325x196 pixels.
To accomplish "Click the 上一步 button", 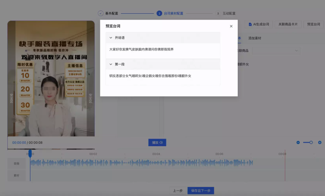I will (x=178, y=191).
